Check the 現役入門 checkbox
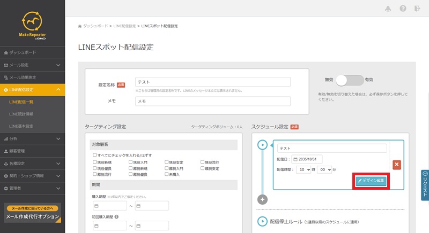This screenshot has height=233, width=429. click(x=130, y=162)
